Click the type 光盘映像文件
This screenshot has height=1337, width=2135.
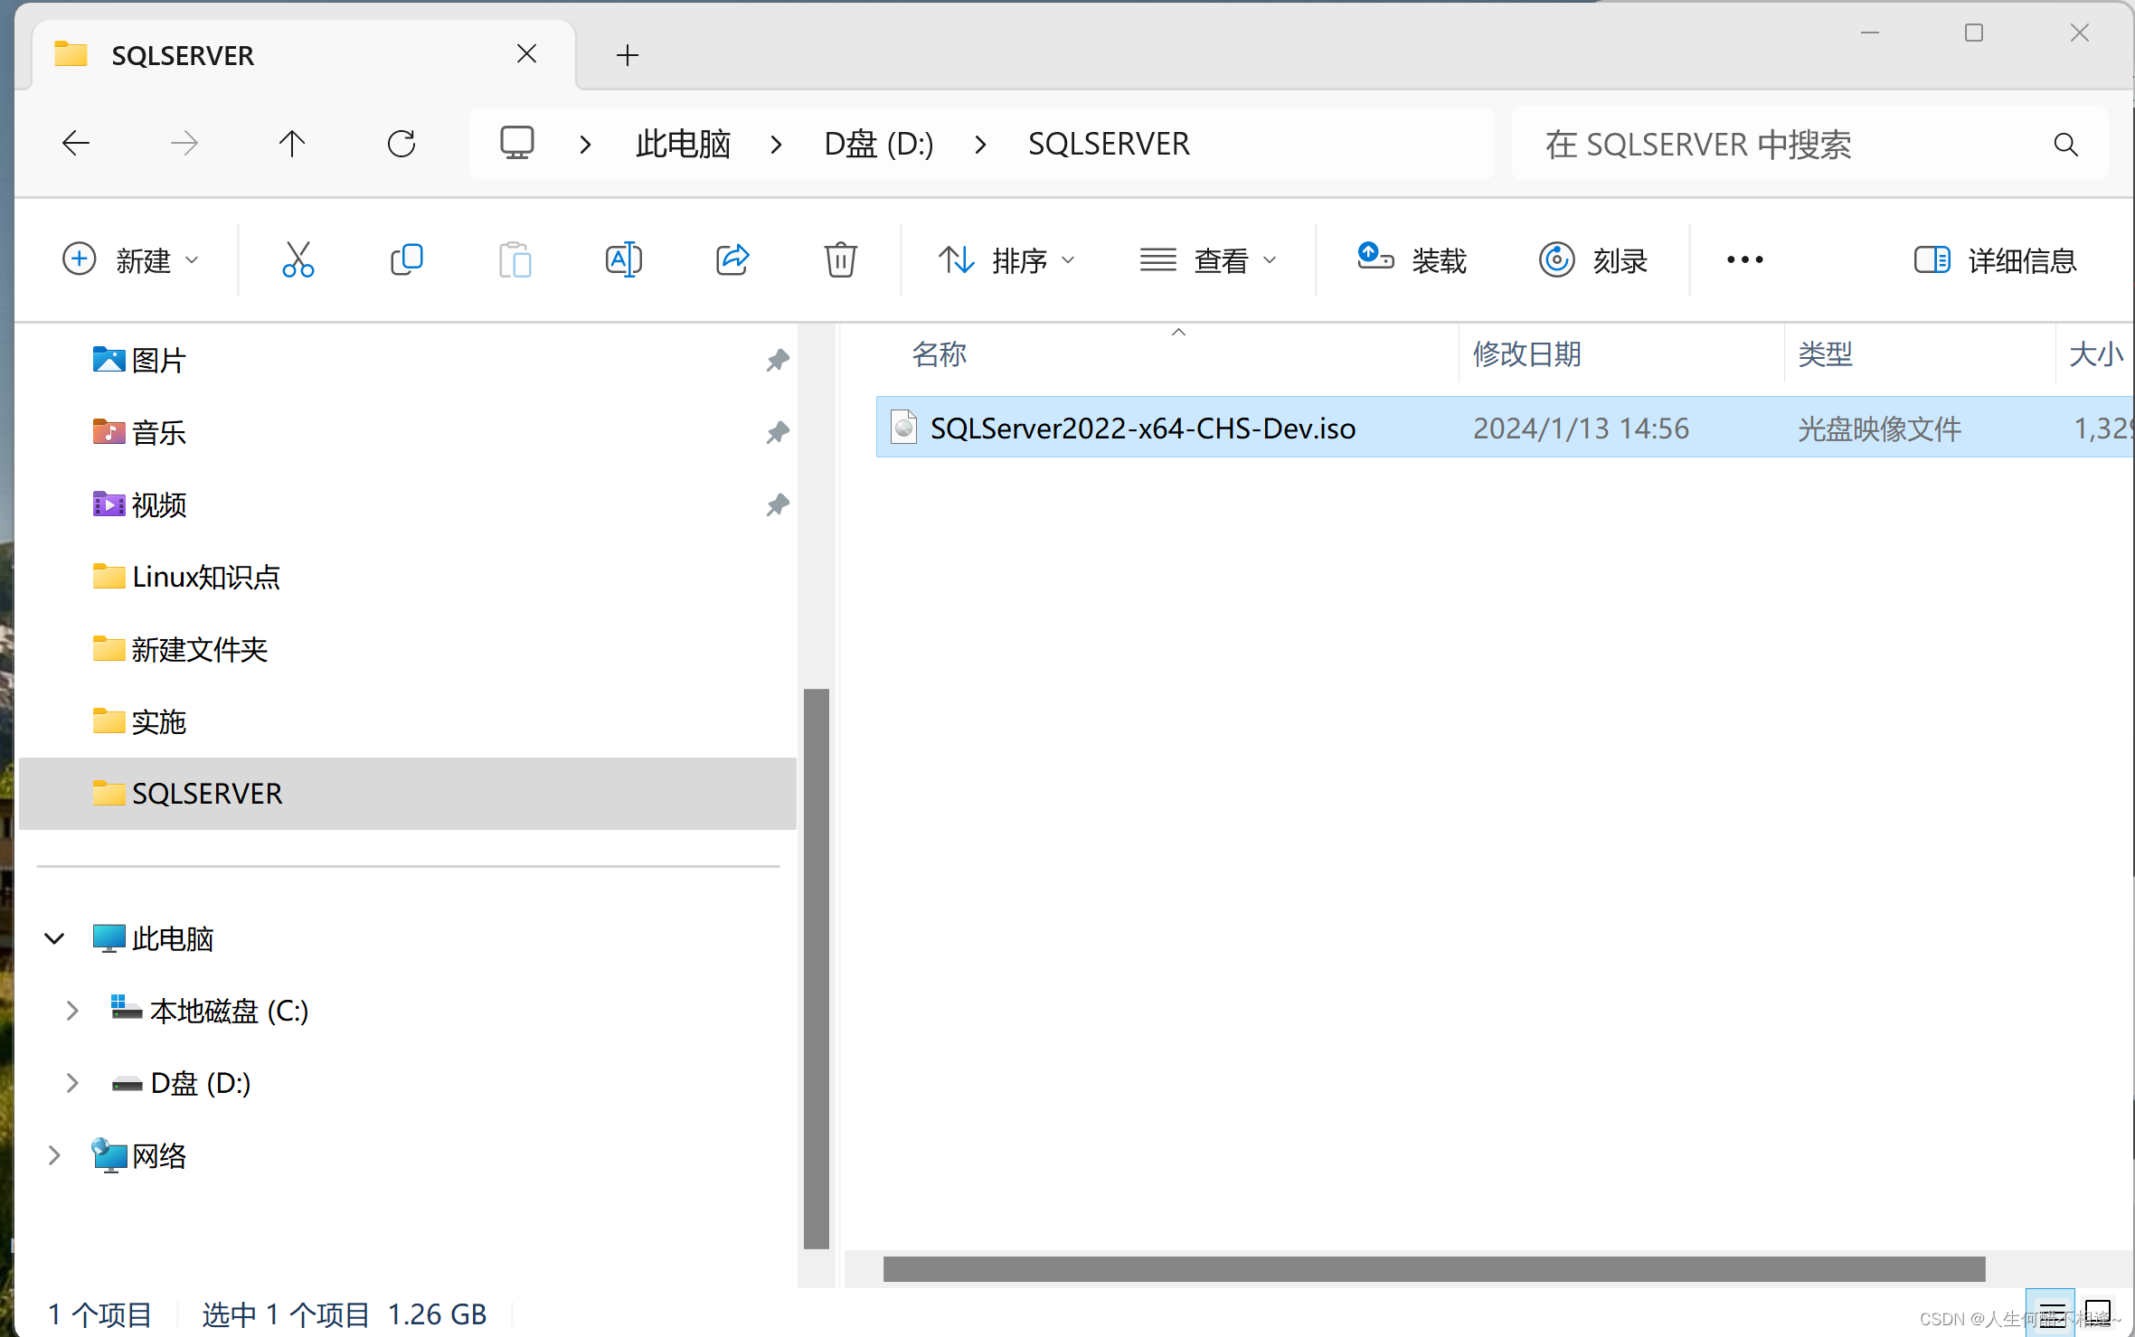point(1879,428)
